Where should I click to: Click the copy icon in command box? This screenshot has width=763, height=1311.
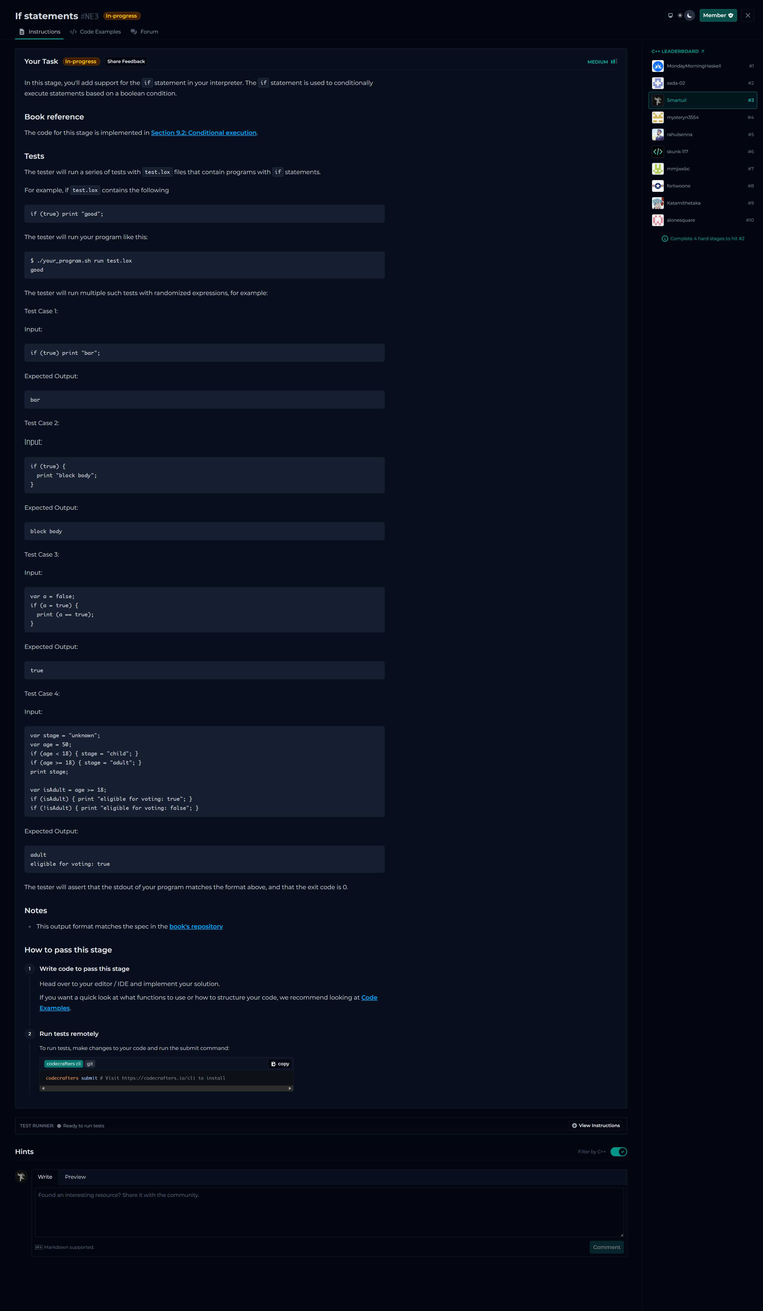pos(274,1064)
